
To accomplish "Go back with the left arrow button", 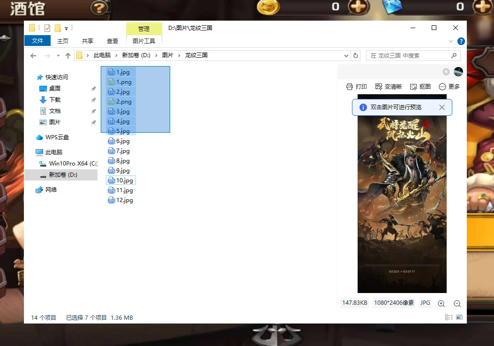I will [33, 56].
